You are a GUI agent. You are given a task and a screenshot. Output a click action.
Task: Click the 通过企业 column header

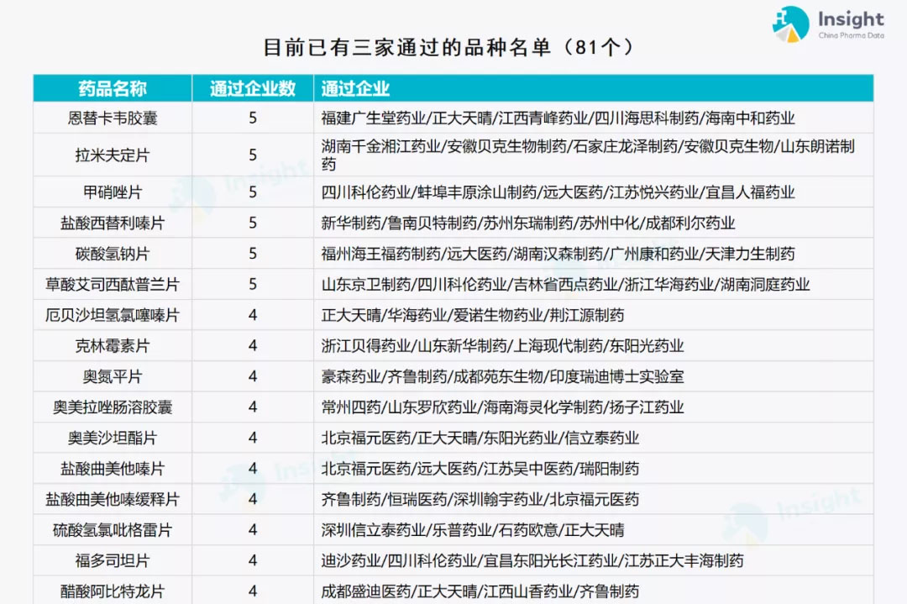(355, 89)
